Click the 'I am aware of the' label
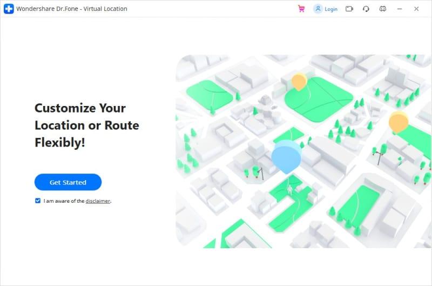Image resolution: width=432 pixels, height=286 pixels. point(64,201)
